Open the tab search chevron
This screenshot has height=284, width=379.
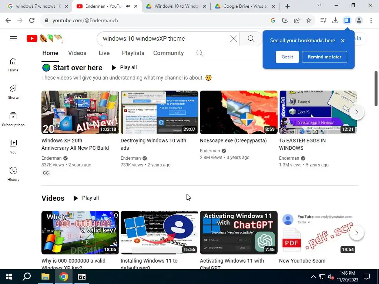point(319,5)
